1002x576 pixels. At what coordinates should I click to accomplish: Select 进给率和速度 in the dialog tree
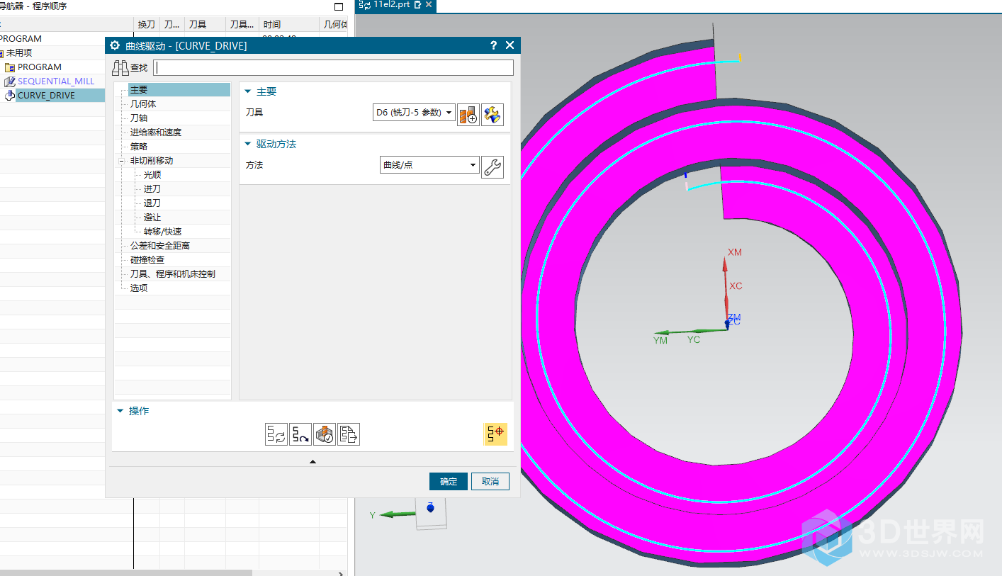coord(156,132)
